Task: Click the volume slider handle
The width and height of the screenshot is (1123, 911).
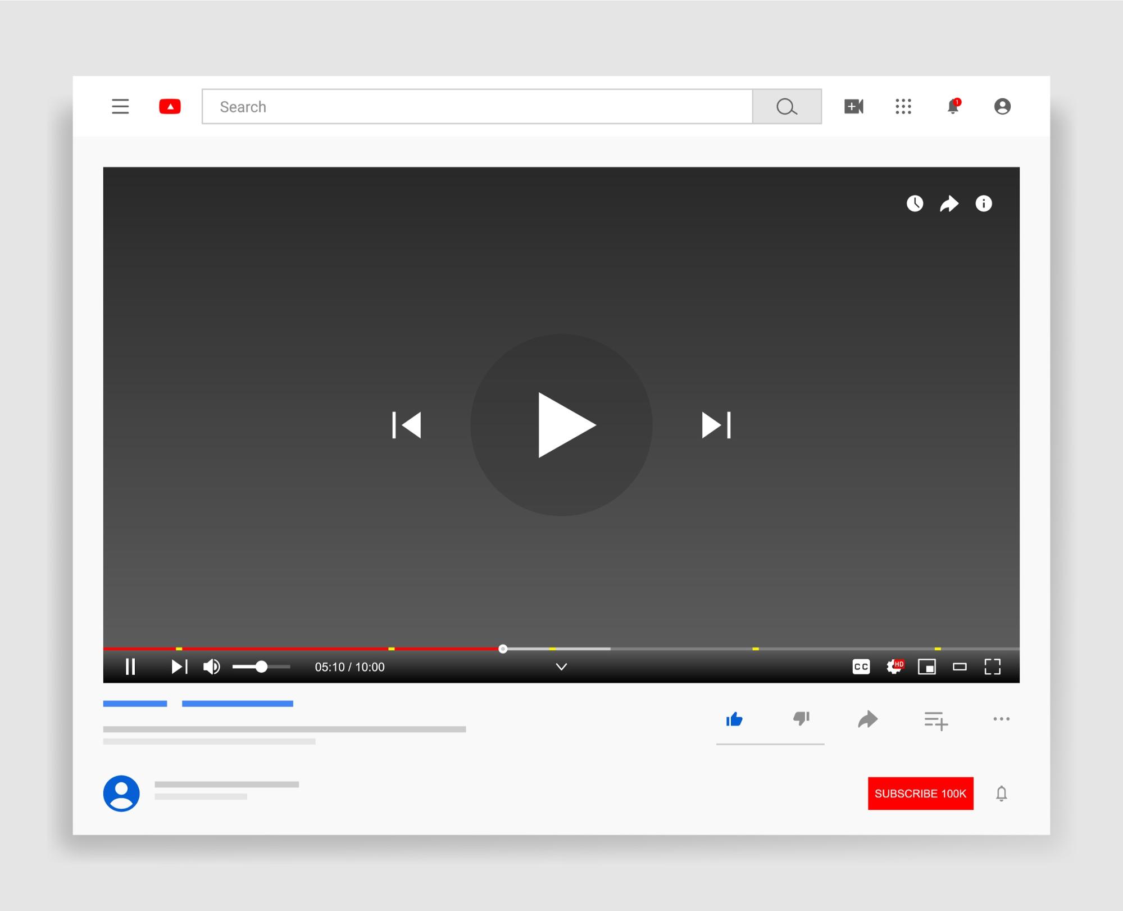Action: 261,667
